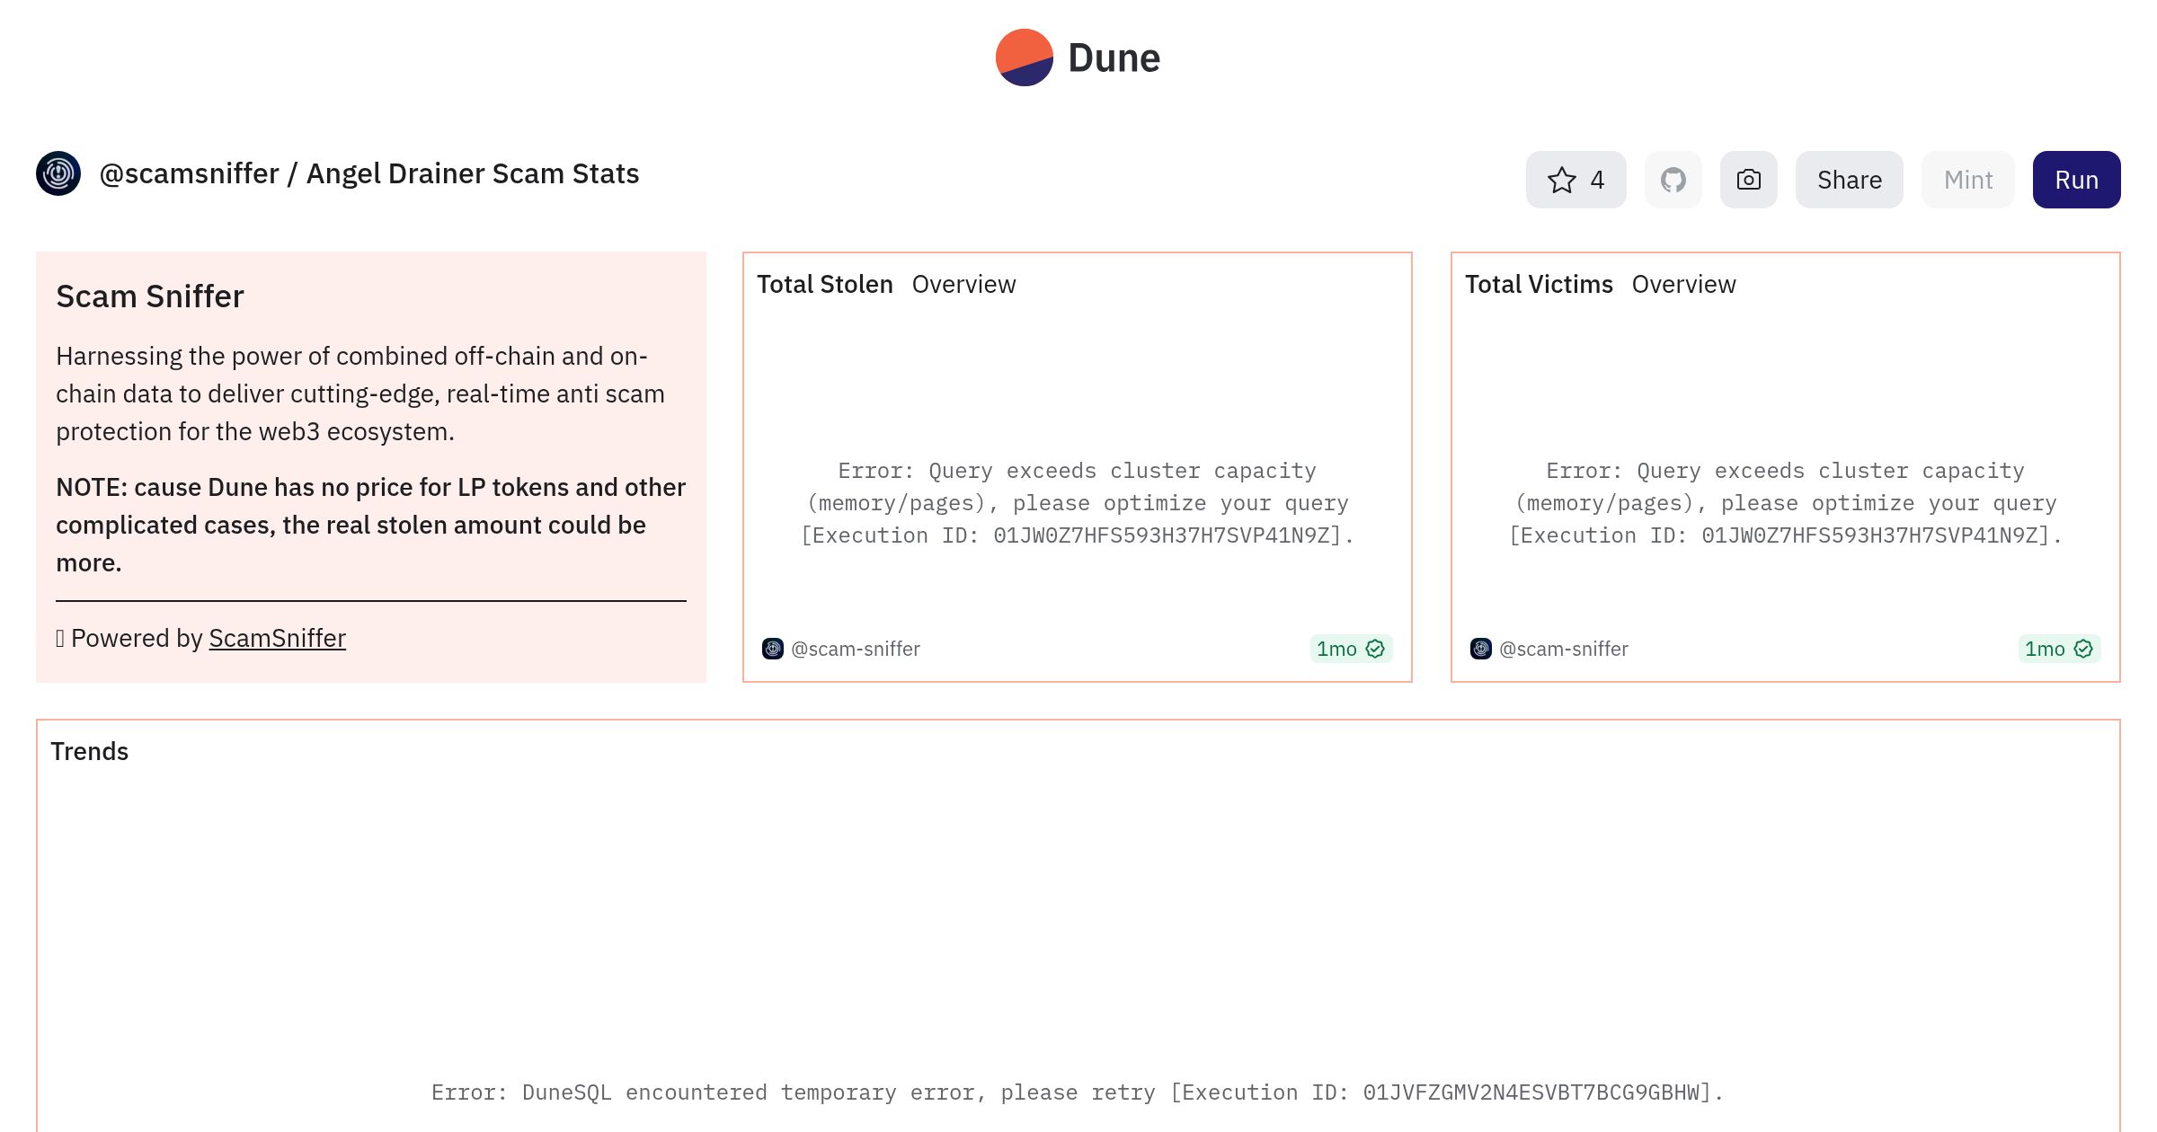This screenshot has width=2157, height=1132.
Task: Select the Total Victims error message text
Action: pos(1786,503)
